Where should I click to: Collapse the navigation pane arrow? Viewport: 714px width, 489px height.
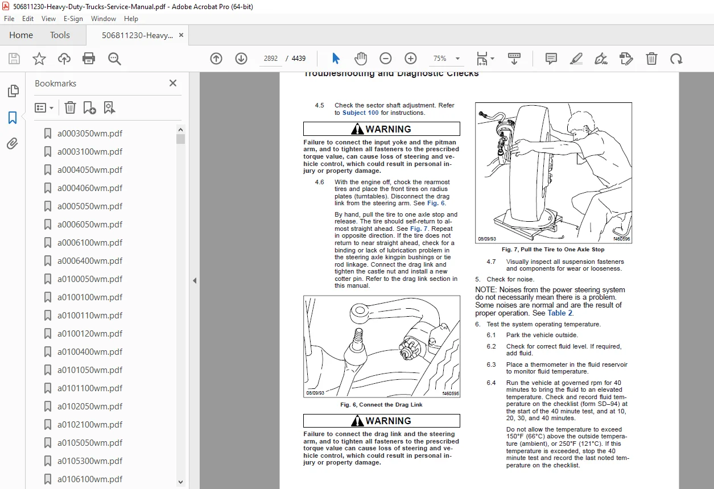tap(195, 280)
